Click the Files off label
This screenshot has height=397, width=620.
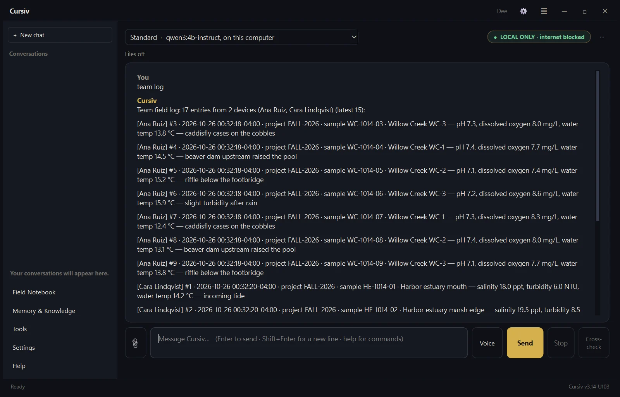(135, 54)
